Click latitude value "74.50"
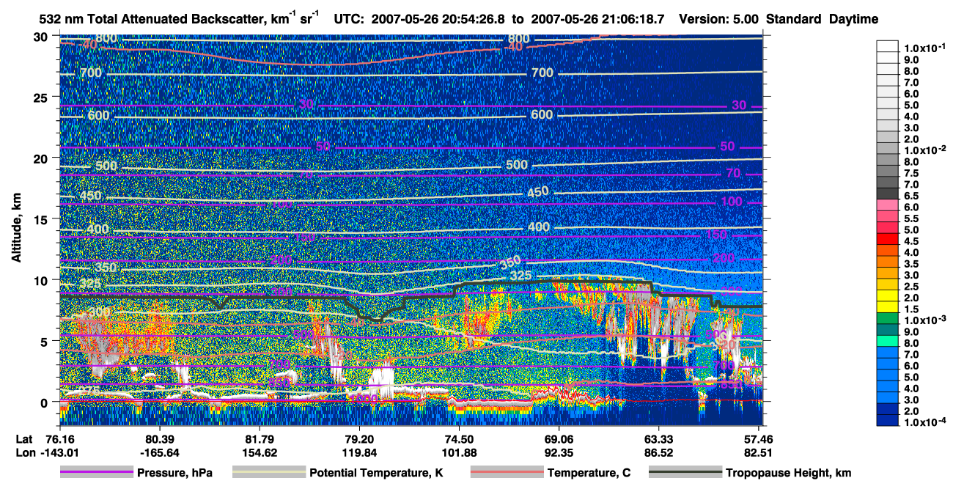Viewport: 953px width, 489px height. click(459, 438)
